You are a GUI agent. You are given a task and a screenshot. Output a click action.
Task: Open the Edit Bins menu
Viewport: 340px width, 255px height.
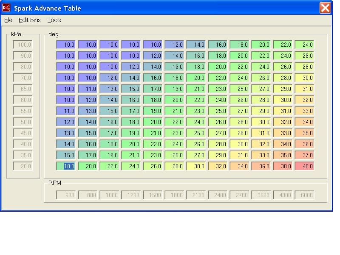pos(29,20)
